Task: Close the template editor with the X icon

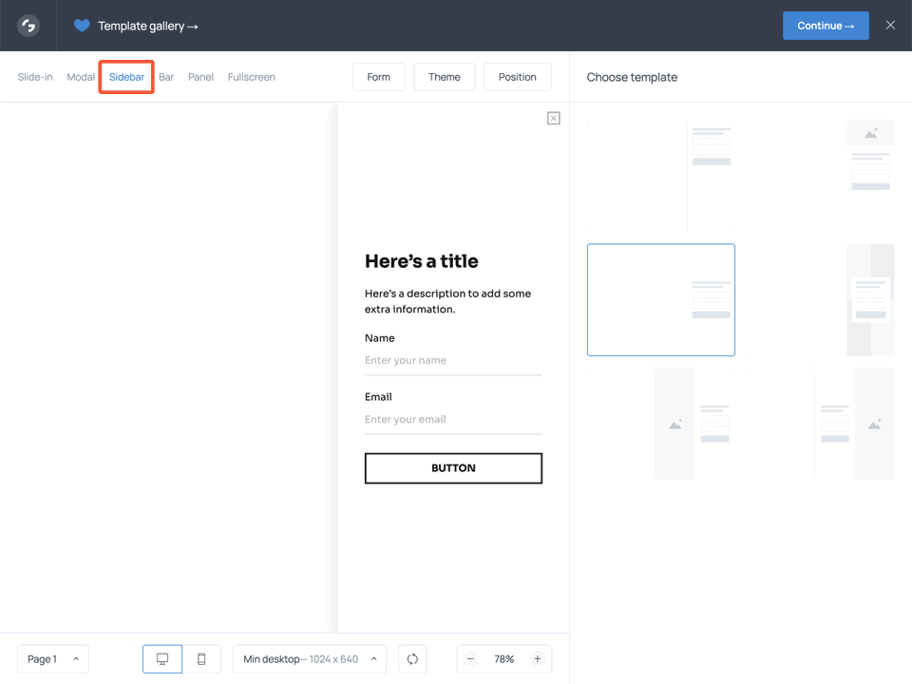Action: coord(890,26)
